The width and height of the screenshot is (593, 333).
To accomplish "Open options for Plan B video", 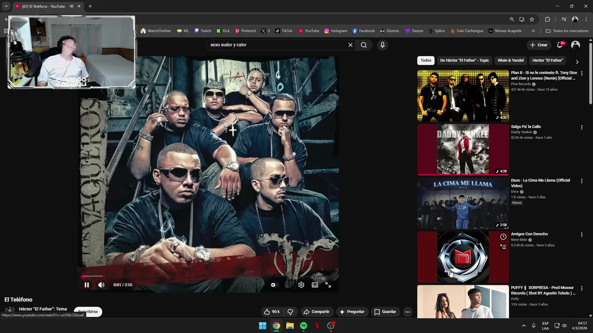I will (x=582, y=74).
